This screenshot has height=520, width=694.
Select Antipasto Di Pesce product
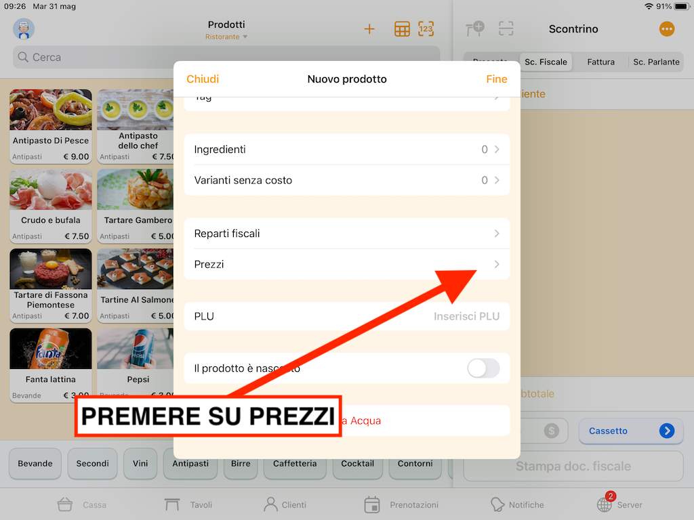[50, 127]
